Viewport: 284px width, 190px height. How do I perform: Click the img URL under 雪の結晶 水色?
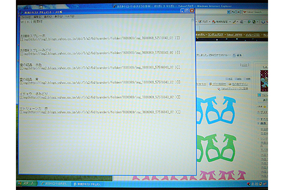[x=100, y=67]
